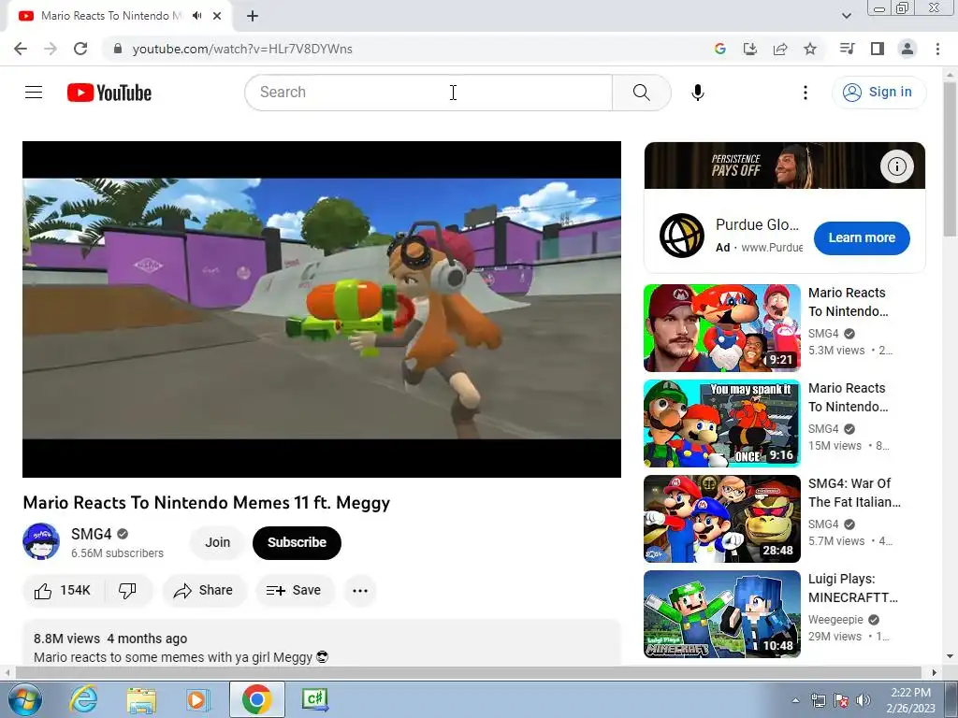Click the forward navigation arrow
Screen dimensions: 958x718
51,49
